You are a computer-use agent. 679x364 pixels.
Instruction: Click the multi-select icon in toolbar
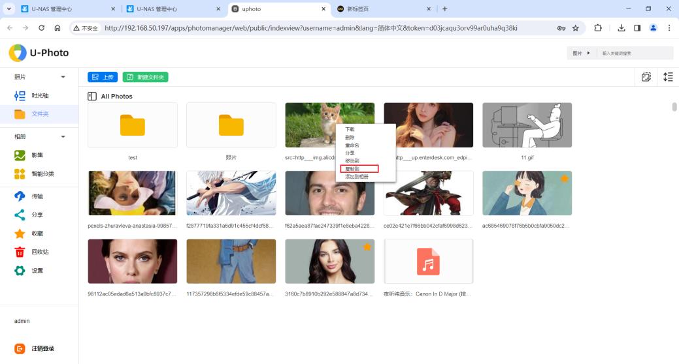646,77
